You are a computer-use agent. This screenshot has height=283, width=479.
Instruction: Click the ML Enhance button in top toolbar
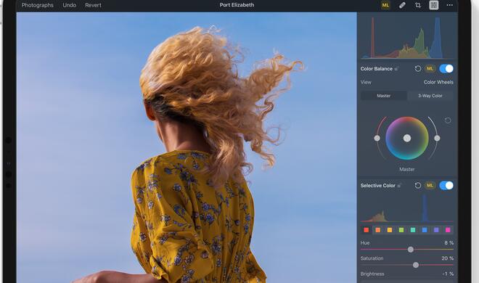pos(385,5)
